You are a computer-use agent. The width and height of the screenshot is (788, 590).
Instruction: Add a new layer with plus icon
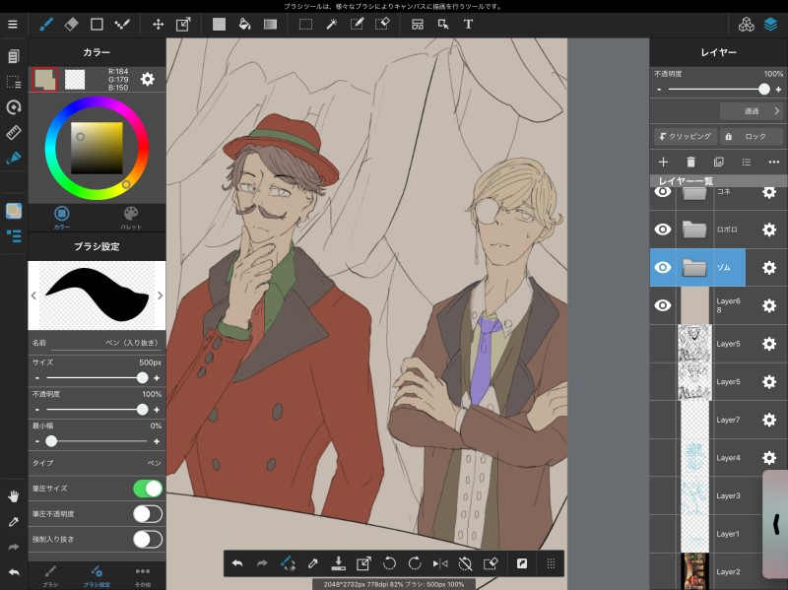click(x=663, y=162)
